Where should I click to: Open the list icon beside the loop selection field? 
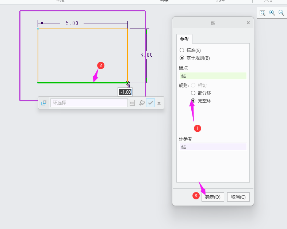132,103
